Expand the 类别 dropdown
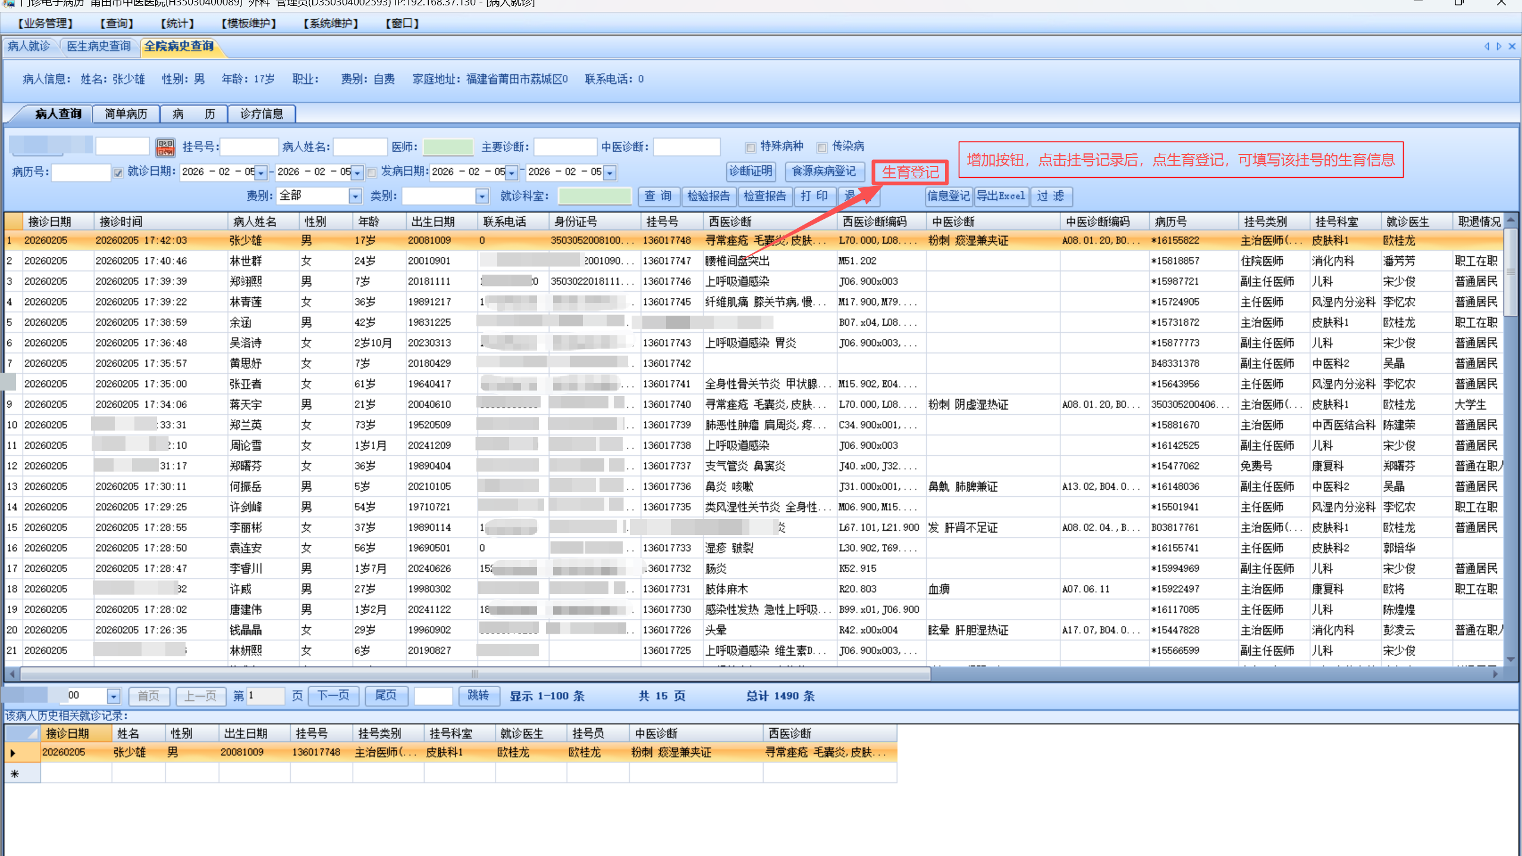This screenshot has width=1522, height=856. (x=482, y=196)
